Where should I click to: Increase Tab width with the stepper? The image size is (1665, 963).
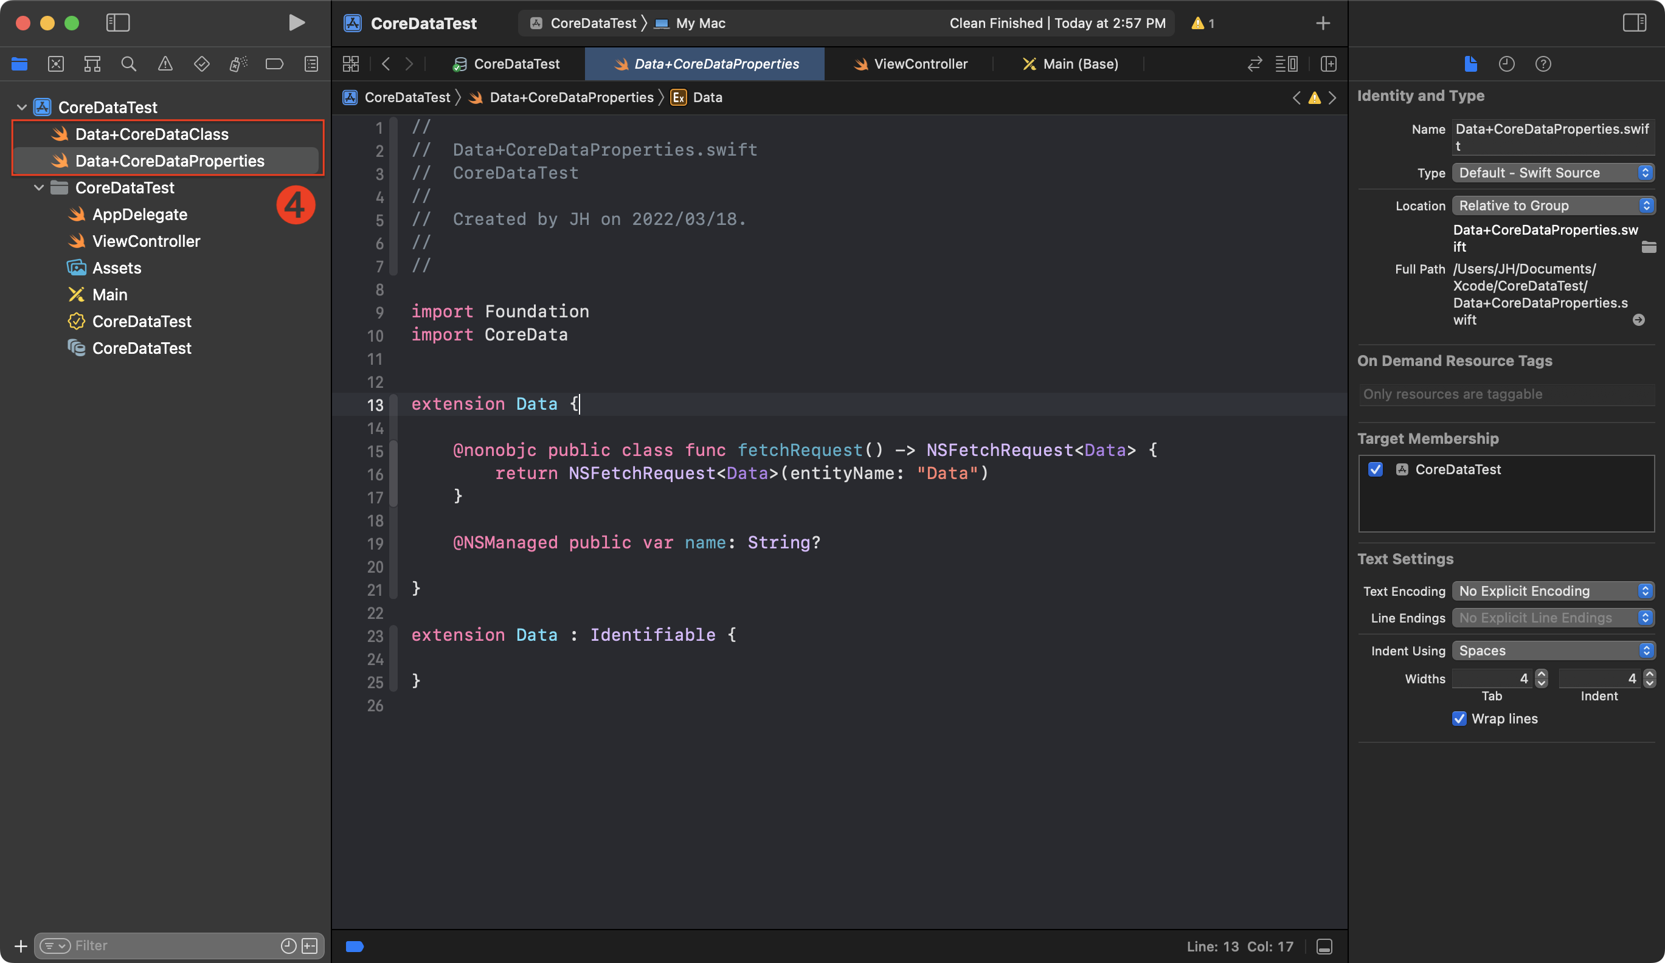click(1542, 674)
